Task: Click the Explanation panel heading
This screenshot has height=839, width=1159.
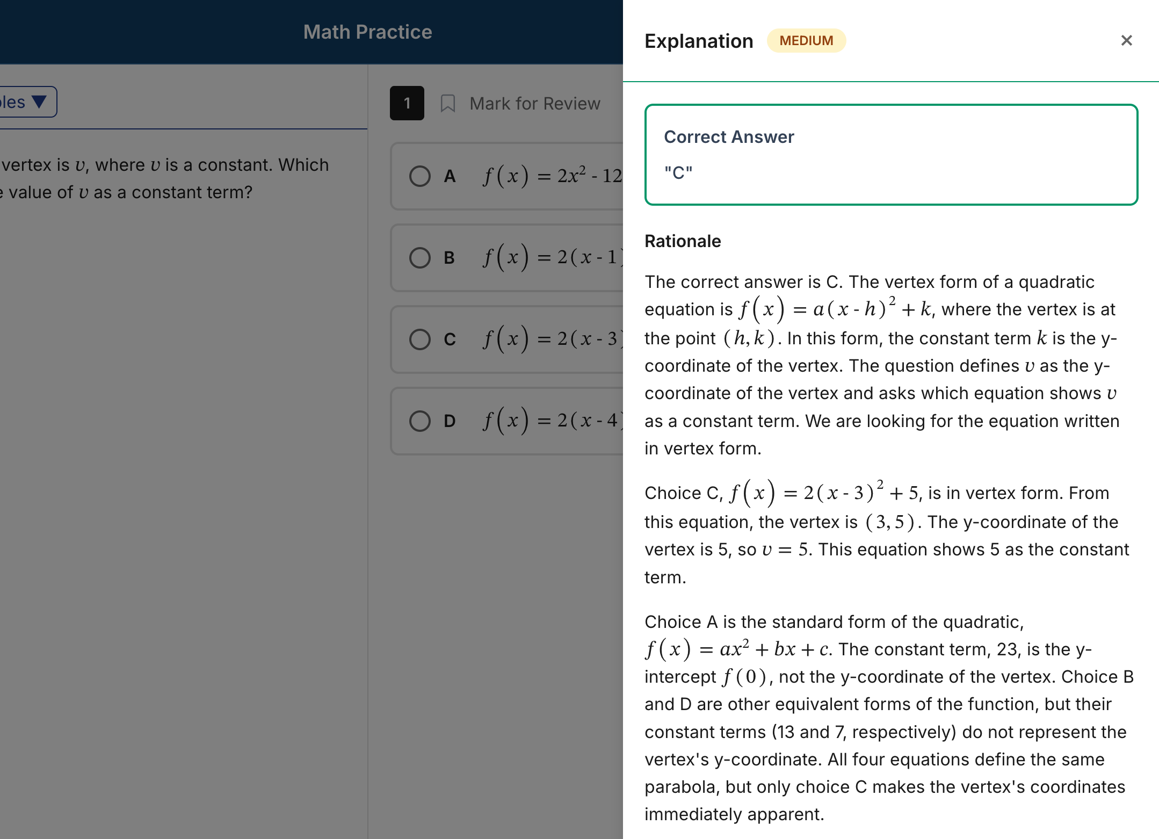Action: (698, 40)
